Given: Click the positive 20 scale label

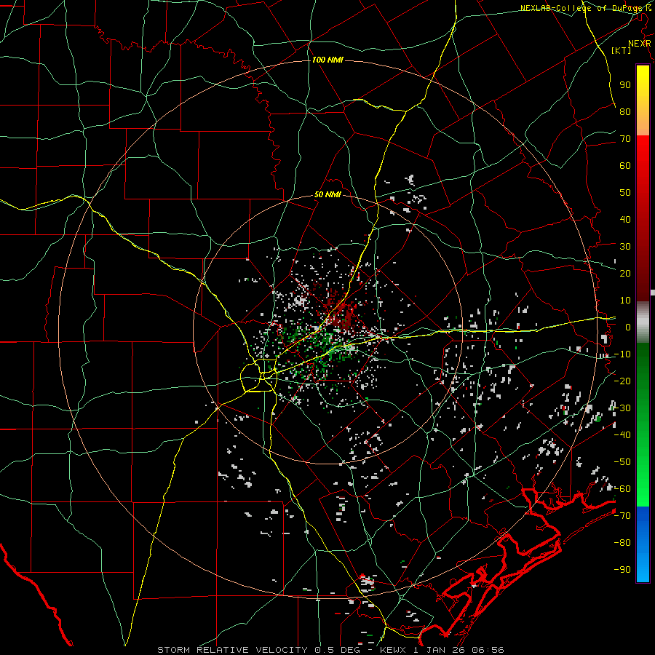Looking at the screenshot, I should click(x=625, y=273).
